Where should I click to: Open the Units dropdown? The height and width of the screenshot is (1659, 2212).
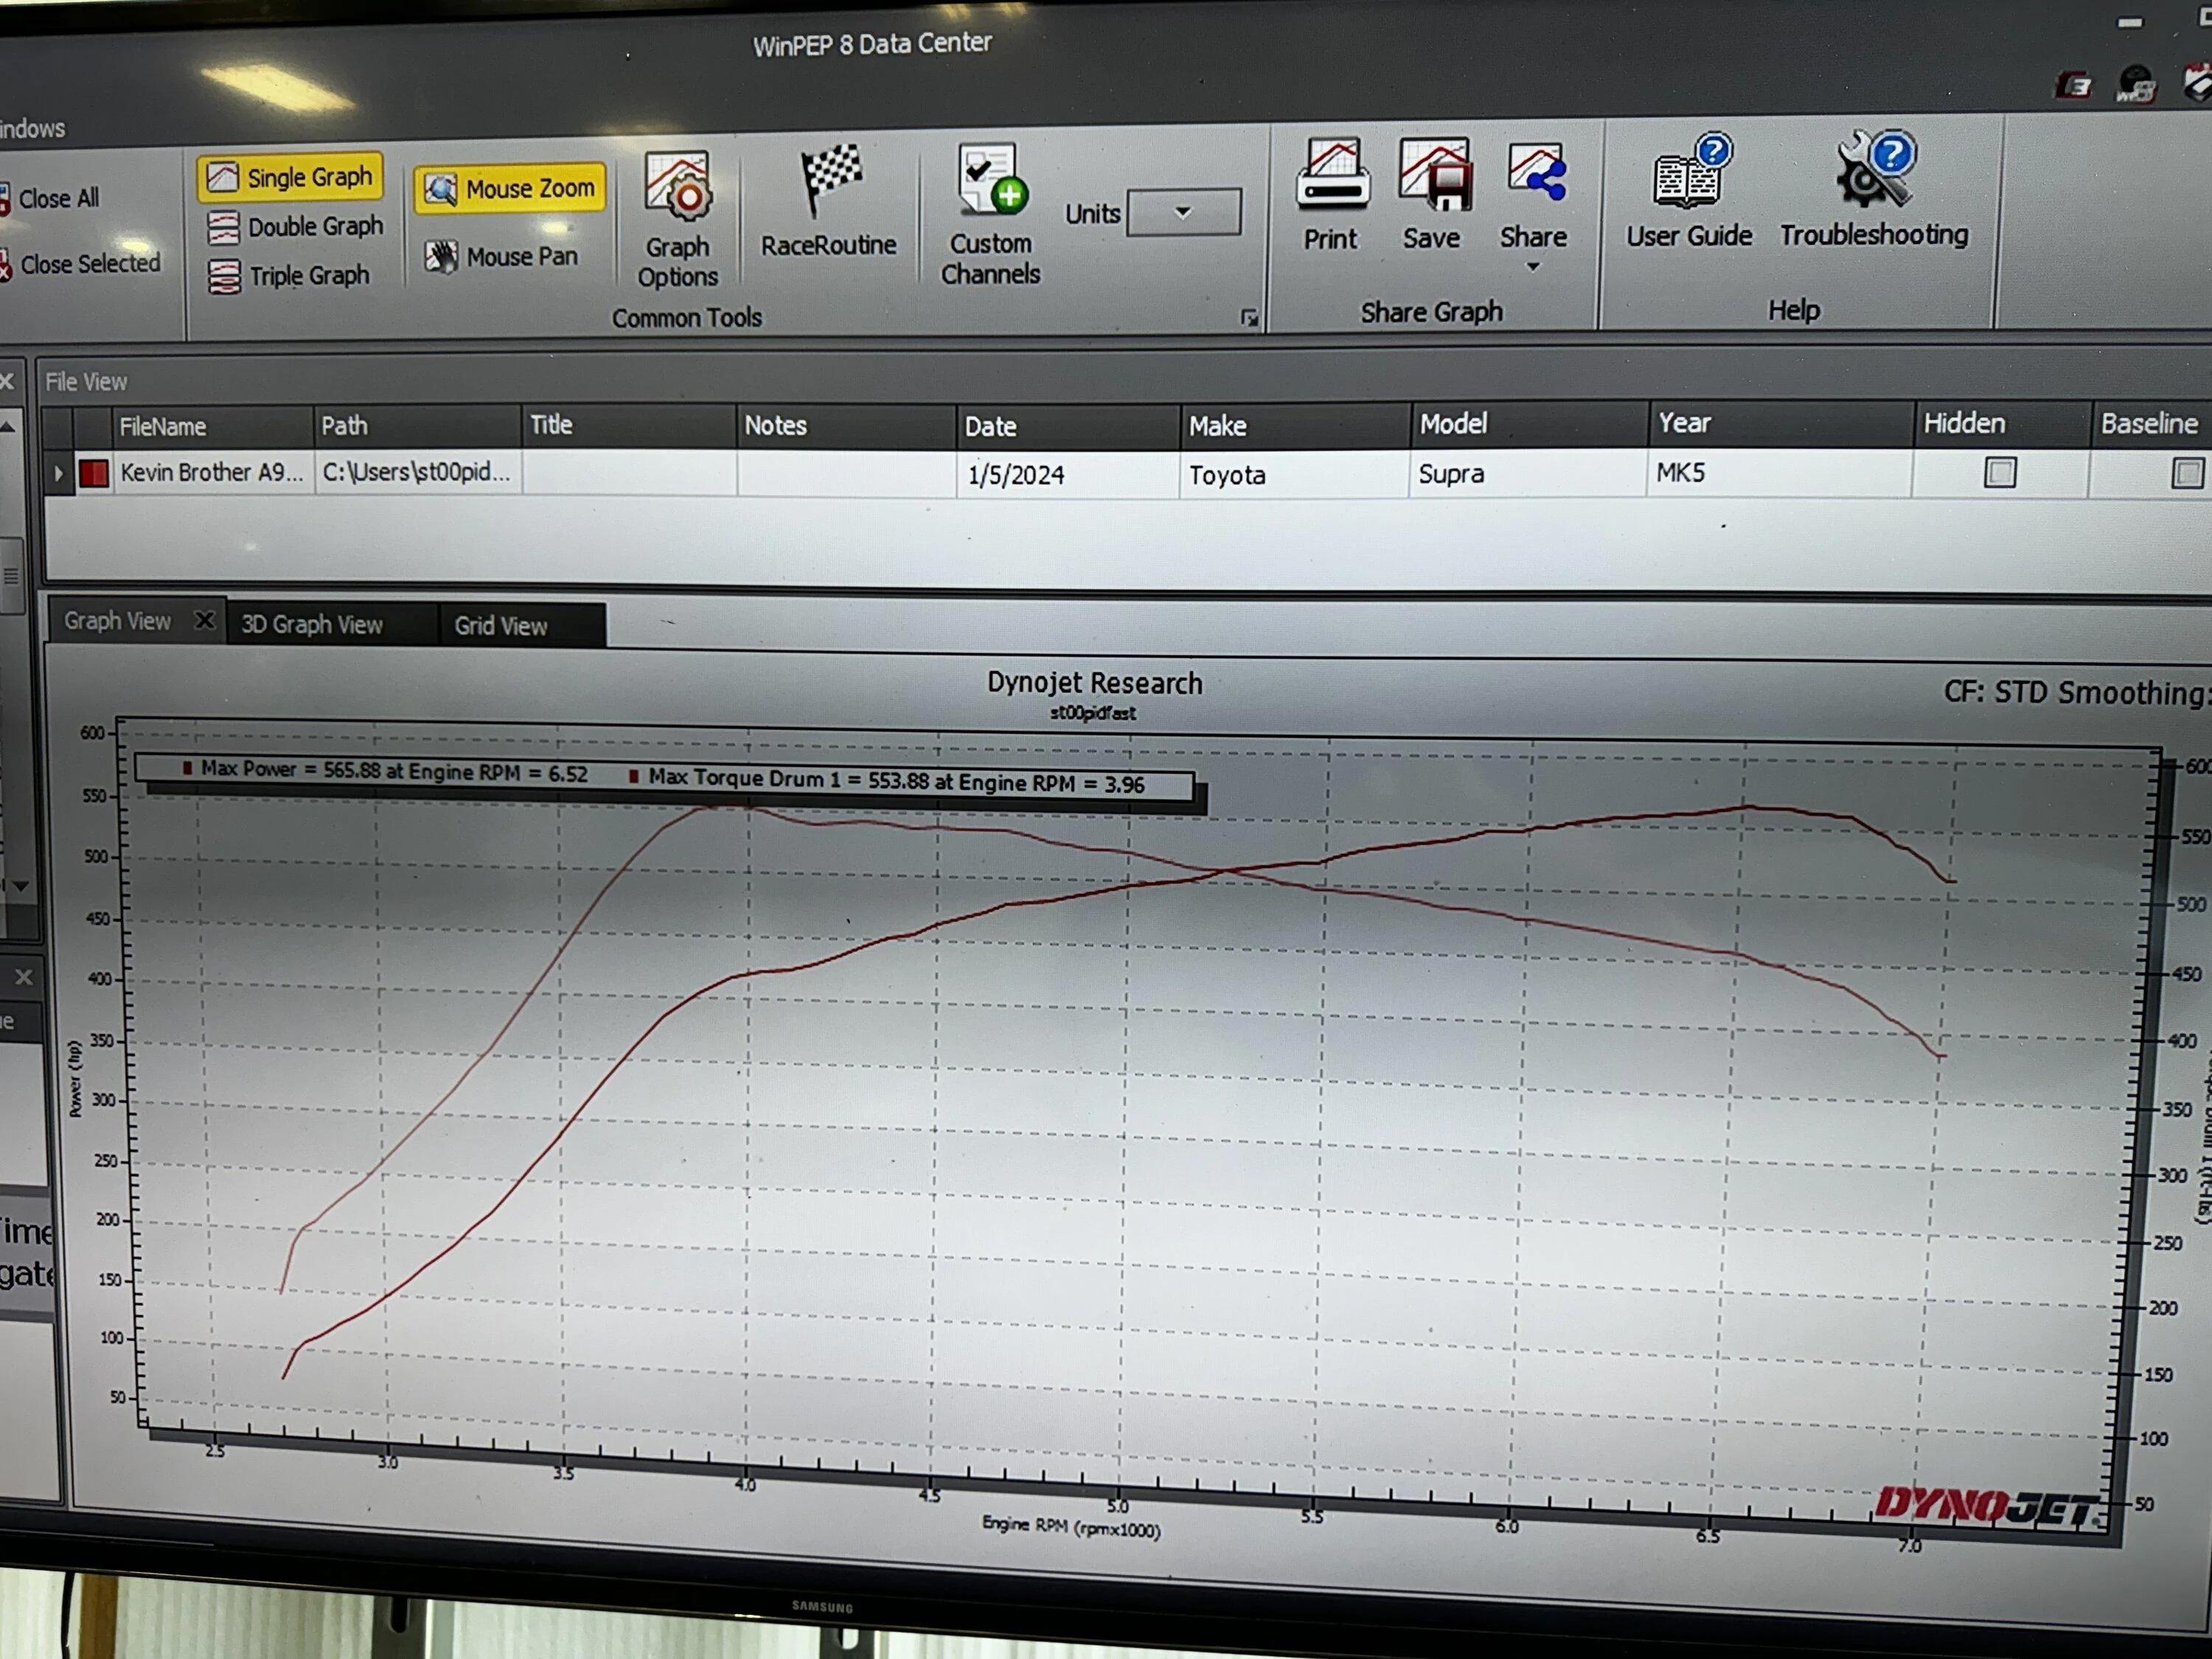[x=1184, y=212]
